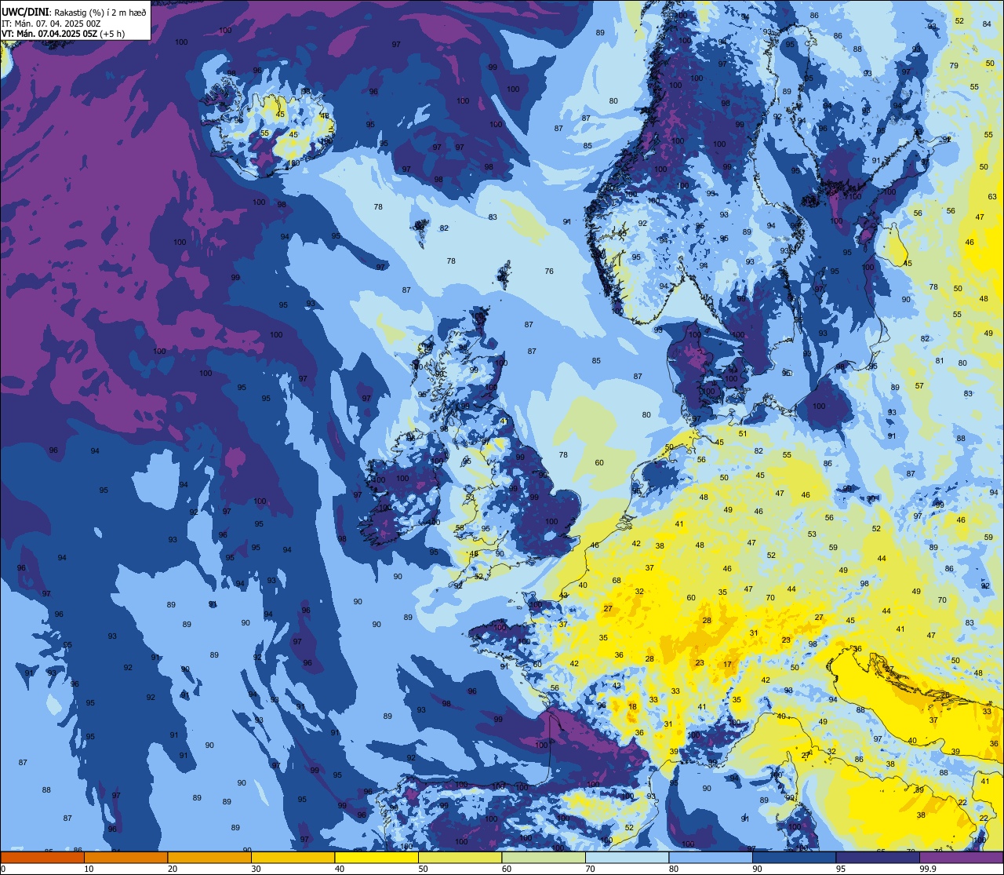Click the humidity value '84' at the top right

(x=987, y=24)
